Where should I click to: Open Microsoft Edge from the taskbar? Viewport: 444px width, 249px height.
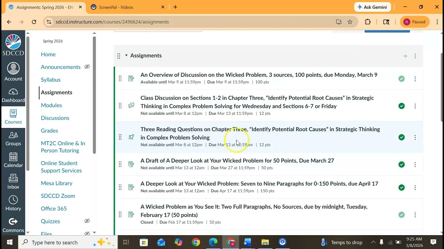pyautogui.click(x=213, y=242)
